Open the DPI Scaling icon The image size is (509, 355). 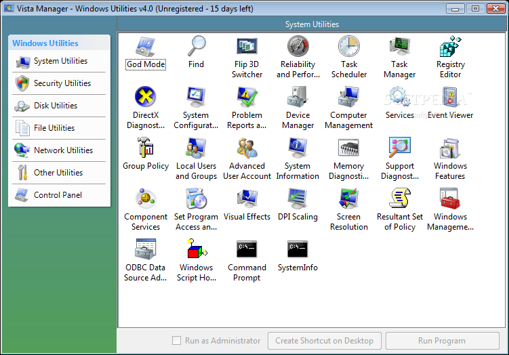tap(298, 199)
